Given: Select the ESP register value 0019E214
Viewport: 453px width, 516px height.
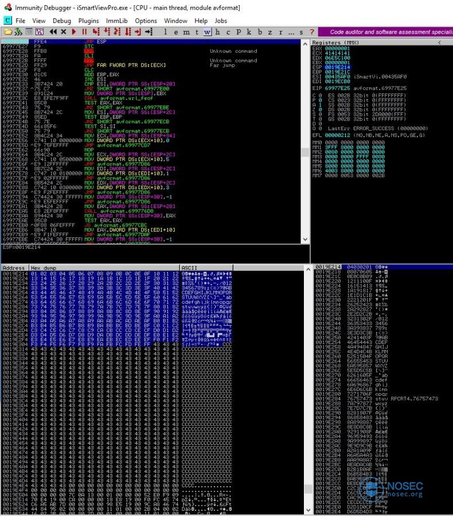Looking at the screenshot, I should tap(337, 67).
